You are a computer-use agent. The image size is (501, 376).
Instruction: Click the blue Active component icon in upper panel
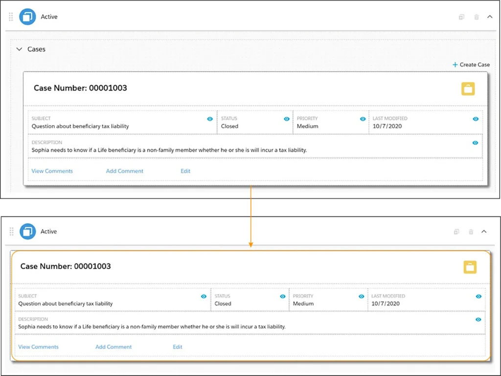27,17
